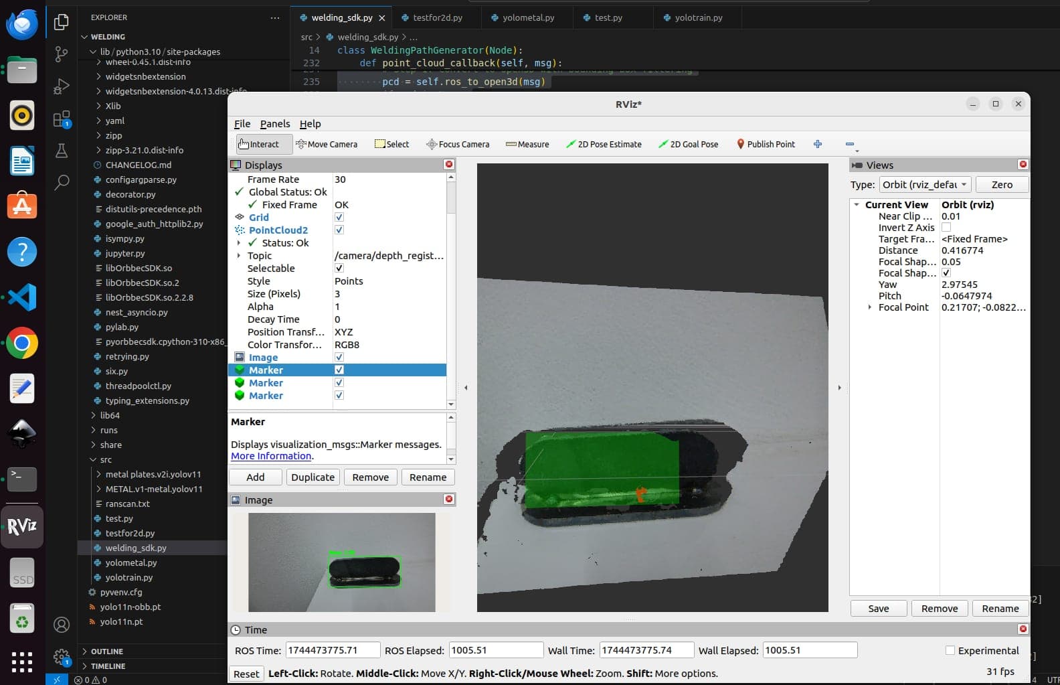Click the Focus Camera tool
This screenshot has height=685, width=1060.
click(458, 144)
